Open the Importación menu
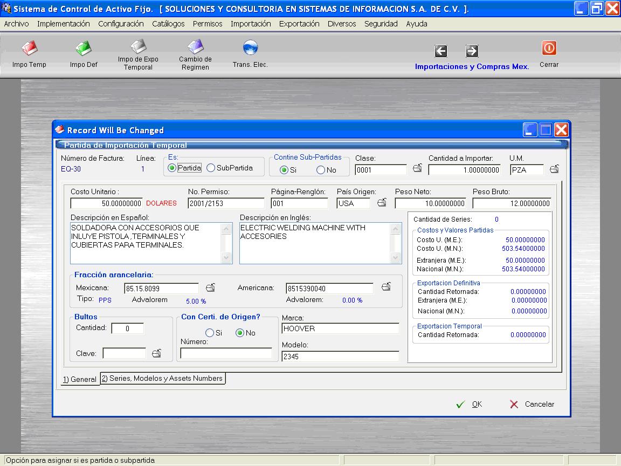The image size is (621, 466). [x=251, y=24]
